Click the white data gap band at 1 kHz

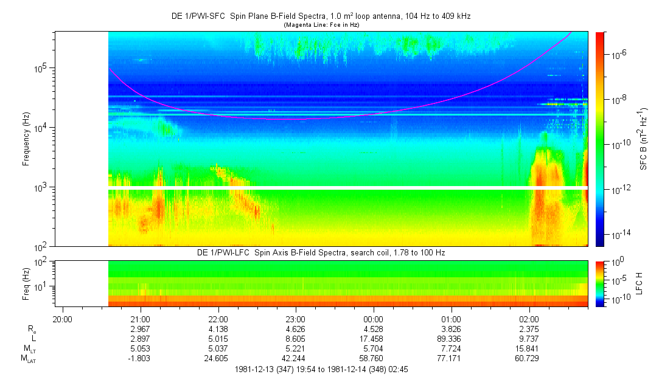click(347, 187)
